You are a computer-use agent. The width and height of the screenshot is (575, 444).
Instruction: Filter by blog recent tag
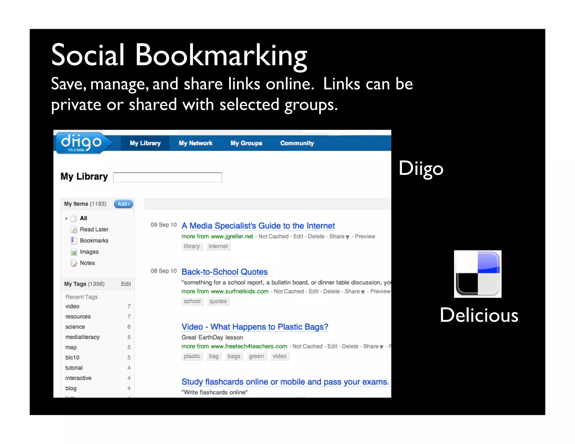point(71,388)
